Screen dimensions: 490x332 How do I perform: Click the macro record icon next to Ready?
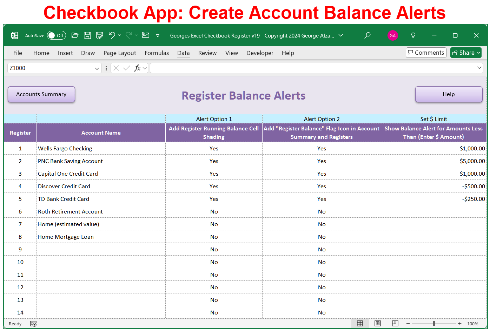pyautogui.click(x=33, y=324)
